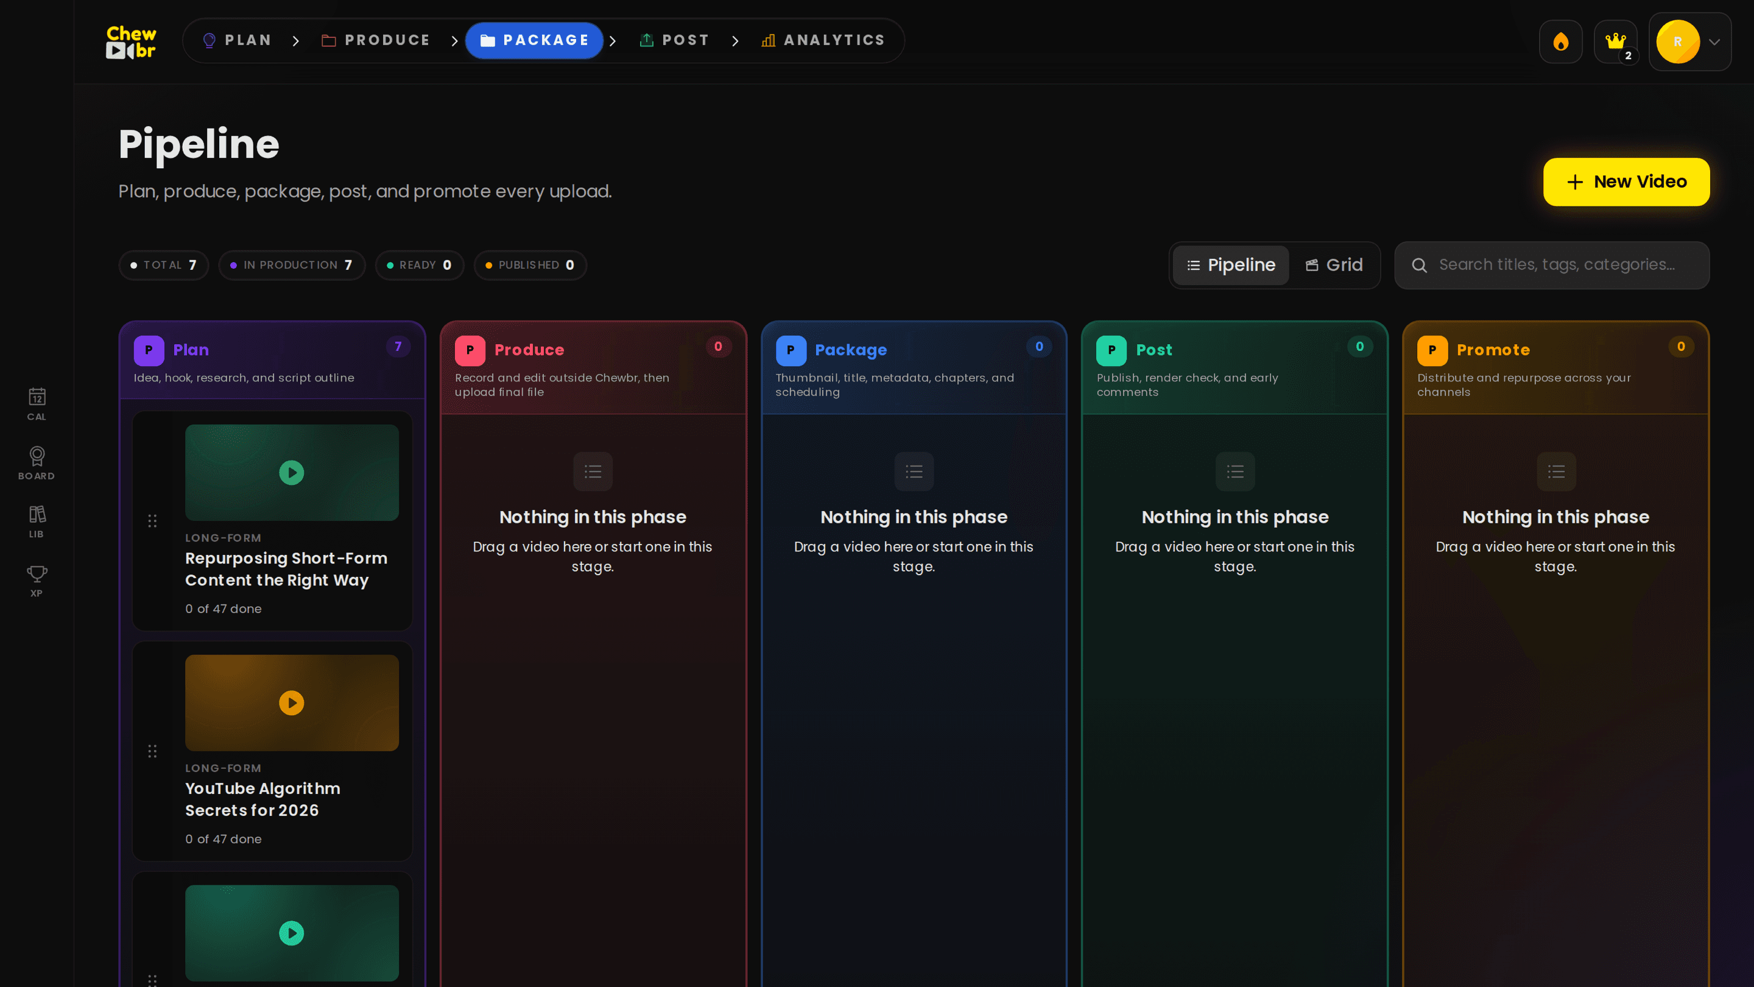Filter by READY chip

coord(420,265)
